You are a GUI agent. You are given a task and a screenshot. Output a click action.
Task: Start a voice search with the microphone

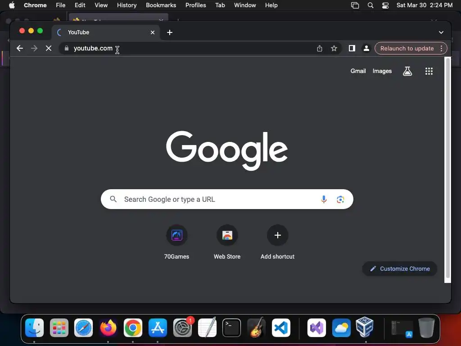tap(324, 199)
